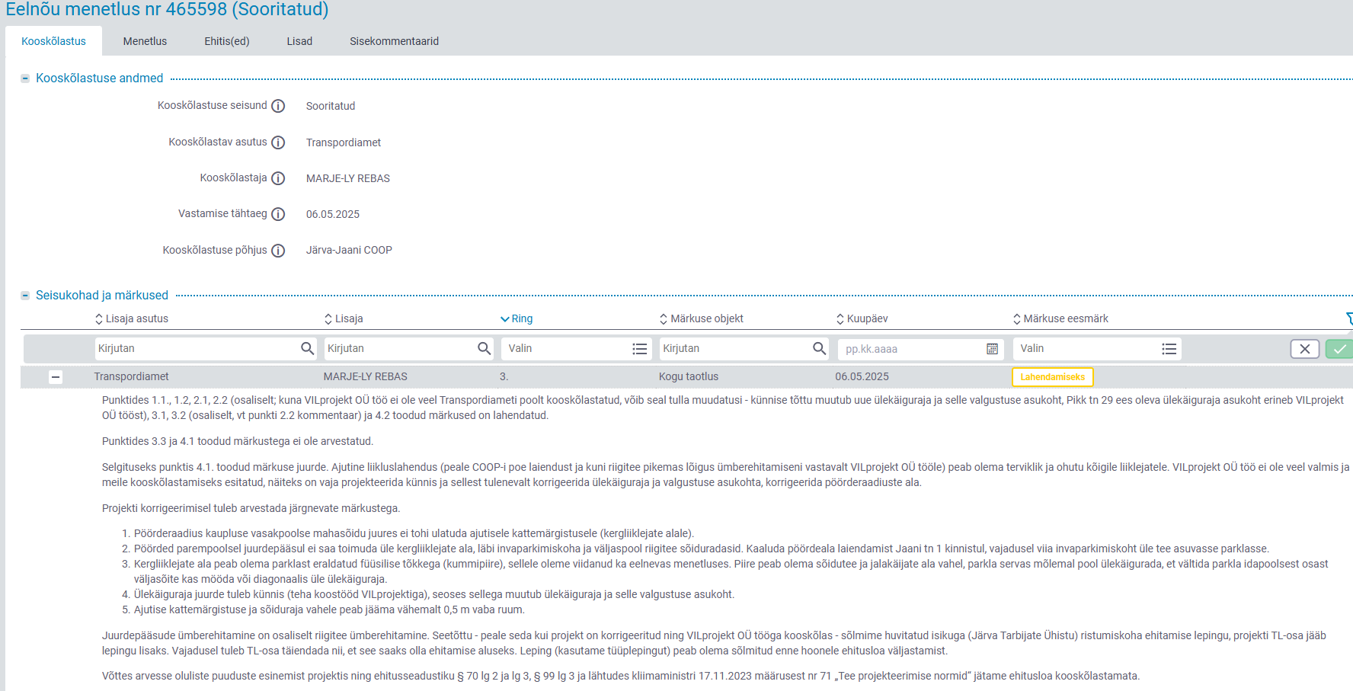Viewport: 1353px width, 691px height.
Task: Open list icon in Märkuse eesmärk filter
Action: point(1169,349)
